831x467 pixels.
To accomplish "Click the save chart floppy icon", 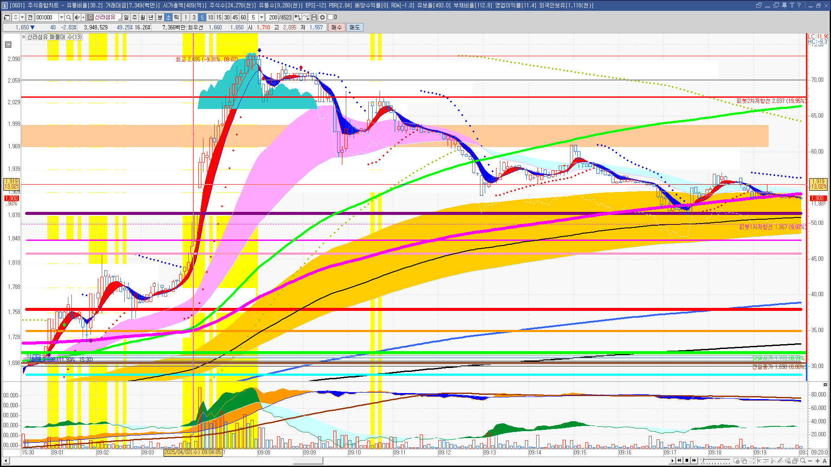I will (x=314, y=17).
